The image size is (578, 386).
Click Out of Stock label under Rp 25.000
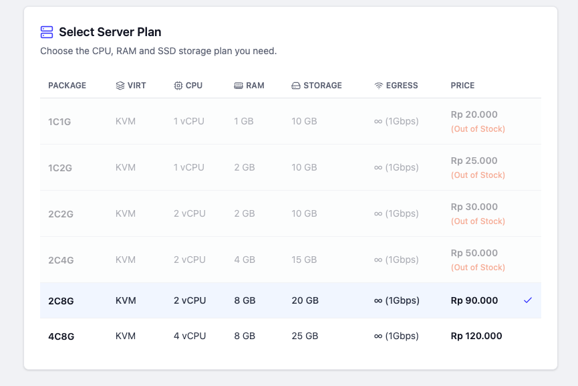pyautogui.click(x=478, y=175)
